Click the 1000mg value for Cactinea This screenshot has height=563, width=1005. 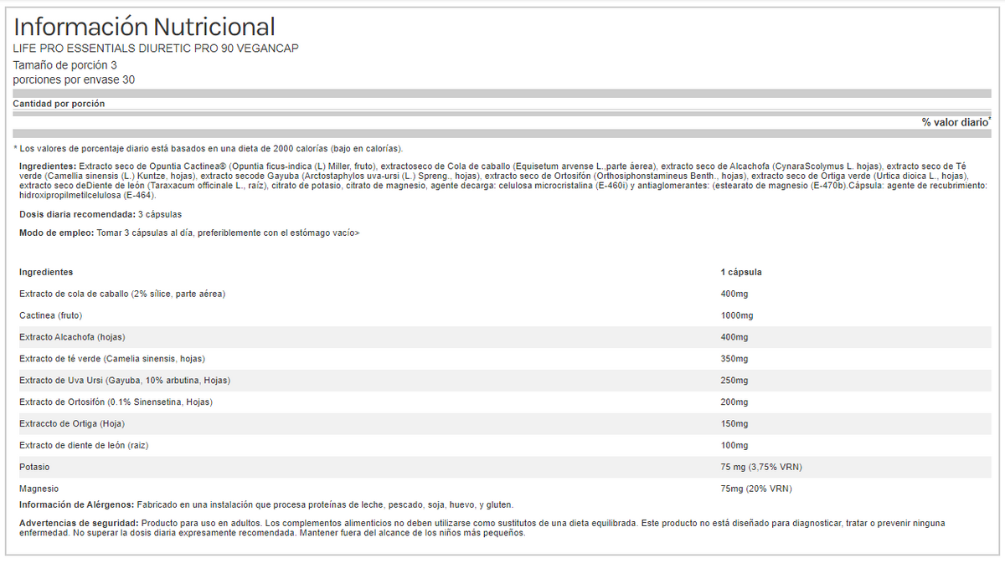(x=736, y=315)
